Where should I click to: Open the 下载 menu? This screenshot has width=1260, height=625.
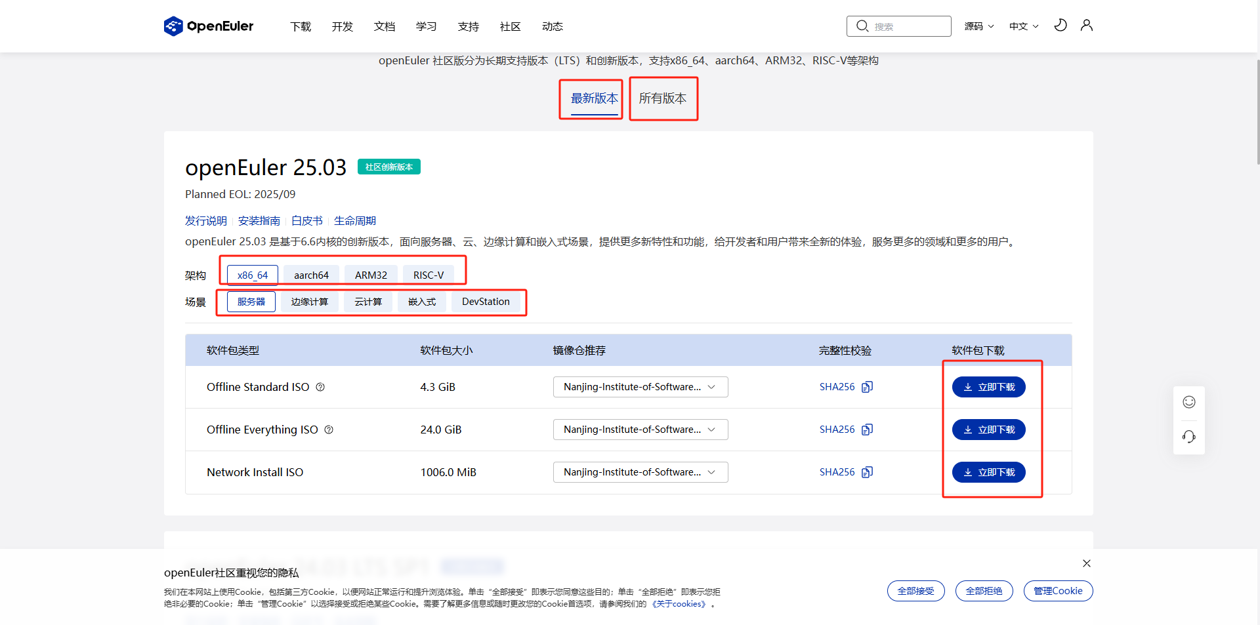[301, 26]
